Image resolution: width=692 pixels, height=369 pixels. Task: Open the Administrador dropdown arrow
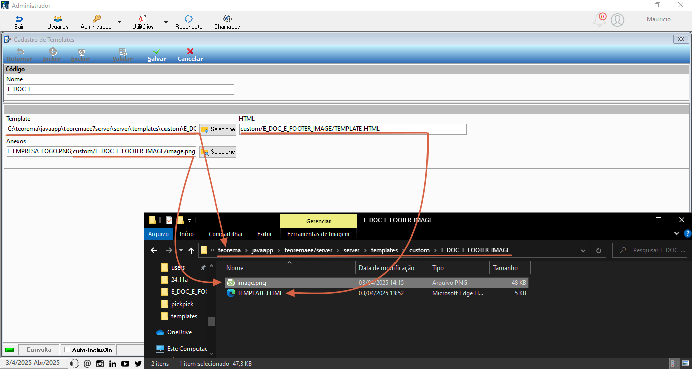(x=119, y=22)
